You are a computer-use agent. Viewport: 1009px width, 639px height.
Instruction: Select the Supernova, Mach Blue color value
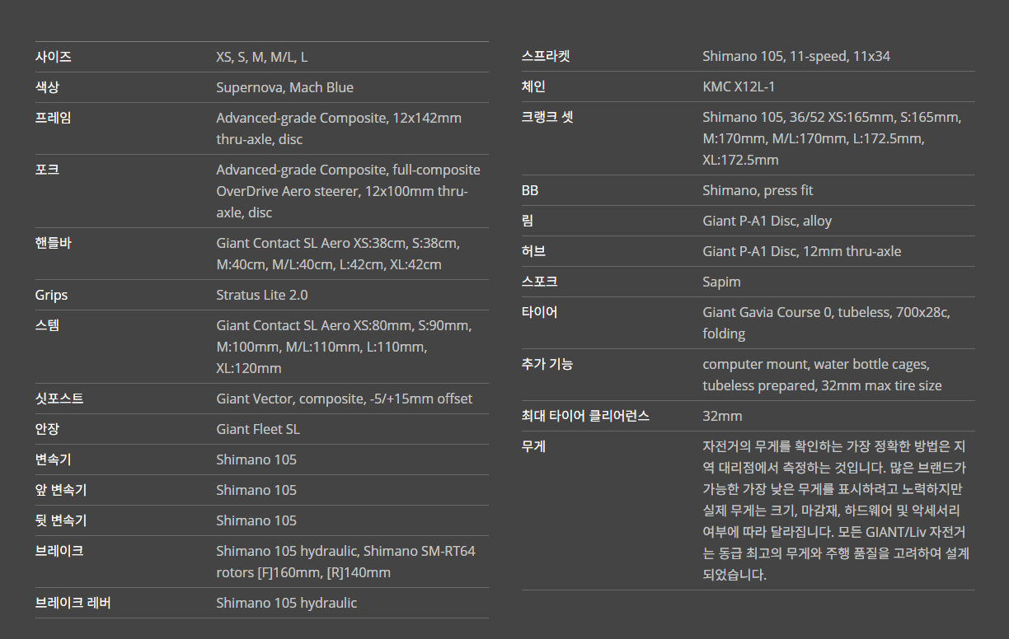[x=284, y=87]
